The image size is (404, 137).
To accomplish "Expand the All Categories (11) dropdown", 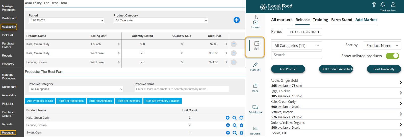I will pyautogui.click(x=296, y=46).
